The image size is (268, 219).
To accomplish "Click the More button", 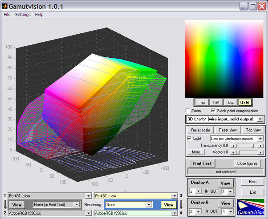I will tap(196, 152).
